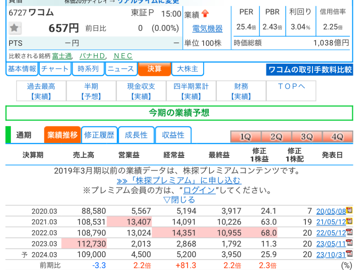The width and height of the screenshot is (364, 270).
Task: Click the 6727 ワコム stock name
Action: [31, 12]
